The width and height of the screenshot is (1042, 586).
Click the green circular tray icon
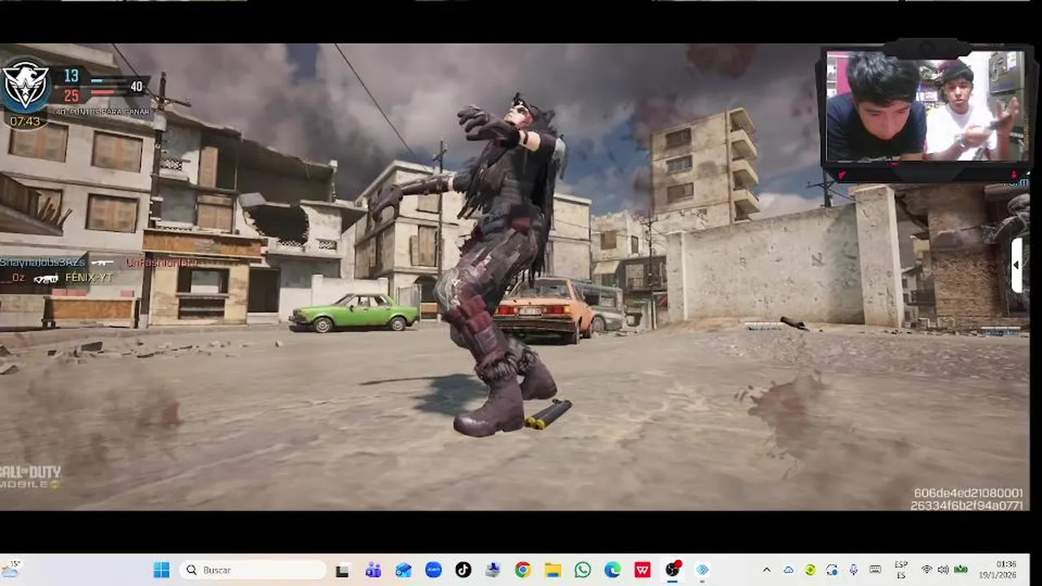click(x=810, y=570)
